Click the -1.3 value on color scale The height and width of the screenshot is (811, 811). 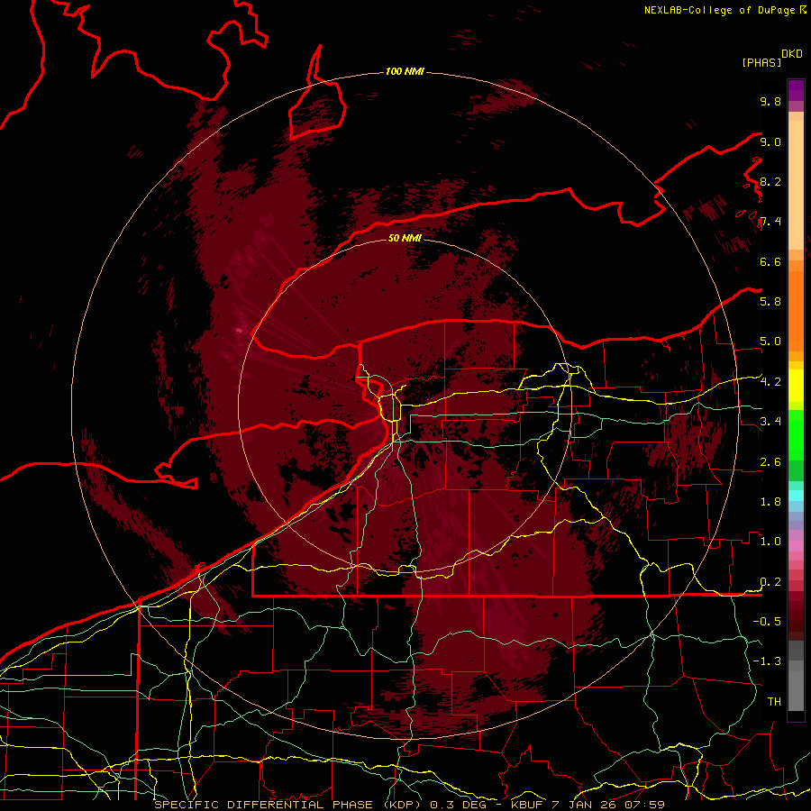click(x=767, y=661)
